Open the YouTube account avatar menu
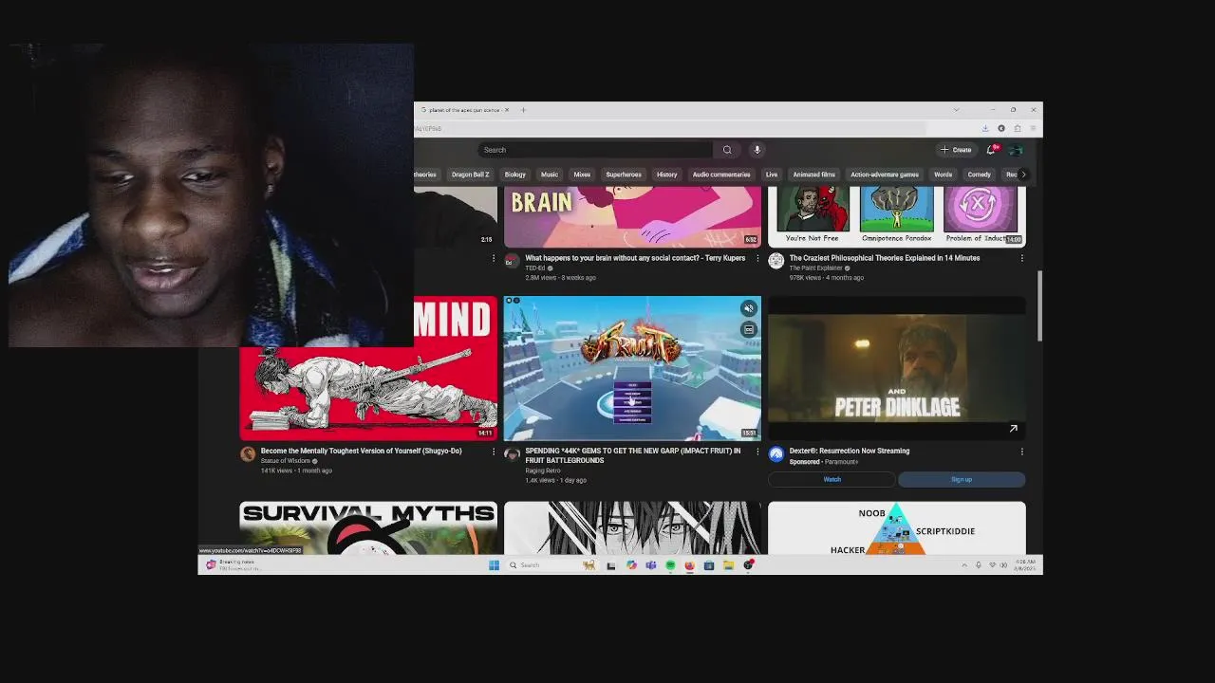The width and height of the screenshot is (1215, 683). coord(1016,150)
